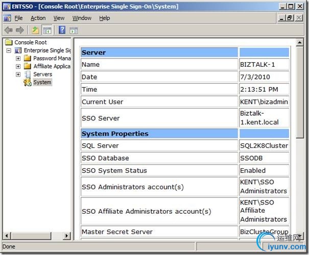Screen dimensions: 309x255
Task: Click the System node keys icon
Action: coord(28,82)
